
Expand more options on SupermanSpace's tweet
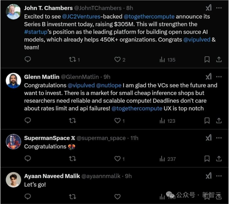[219, 138]
